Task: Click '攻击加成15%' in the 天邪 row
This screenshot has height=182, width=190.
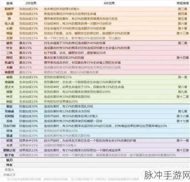Action: click(28, 38)
